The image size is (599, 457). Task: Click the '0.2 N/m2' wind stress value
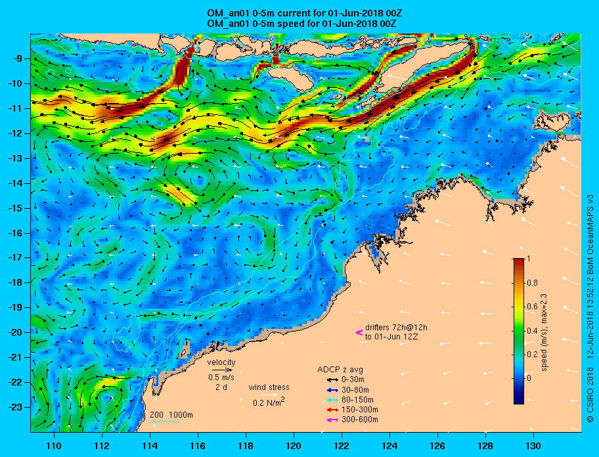click(269, 403)
